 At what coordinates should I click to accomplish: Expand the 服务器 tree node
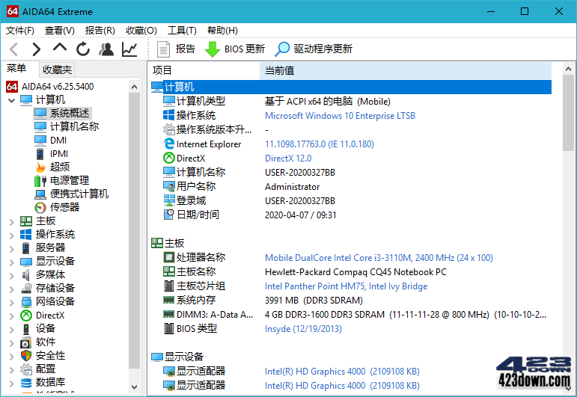tap(12, 248)
